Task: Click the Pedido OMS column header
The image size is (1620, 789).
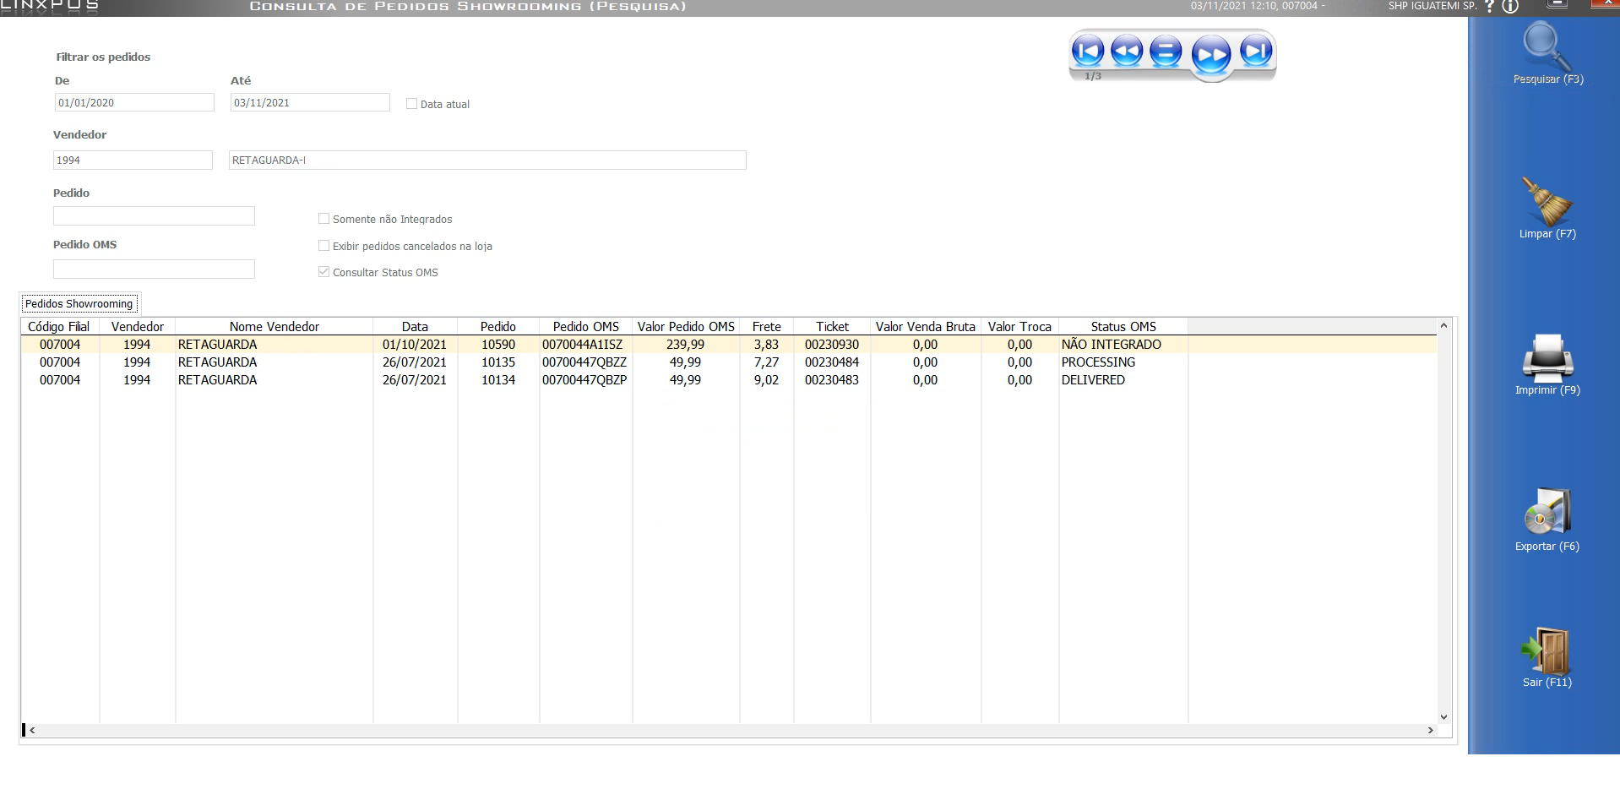Action: point(586,327)
